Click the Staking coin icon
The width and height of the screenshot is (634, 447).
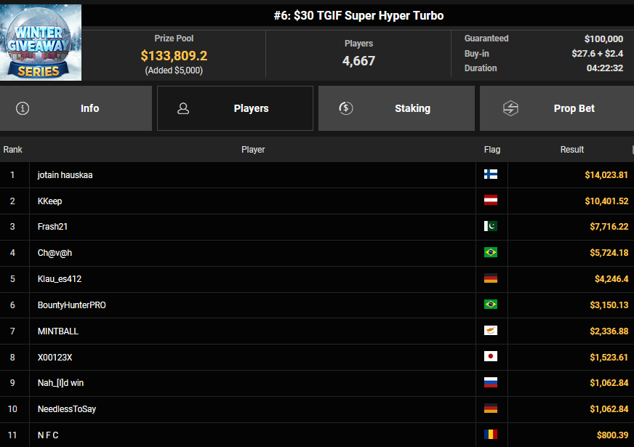coord(346,108)
